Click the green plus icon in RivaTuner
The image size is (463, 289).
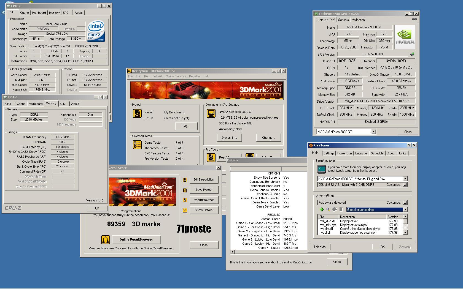[322, 209]
